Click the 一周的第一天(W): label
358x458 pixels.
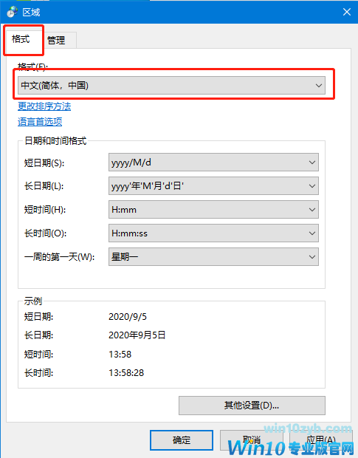pyautogui.click(x=59, y=257)
